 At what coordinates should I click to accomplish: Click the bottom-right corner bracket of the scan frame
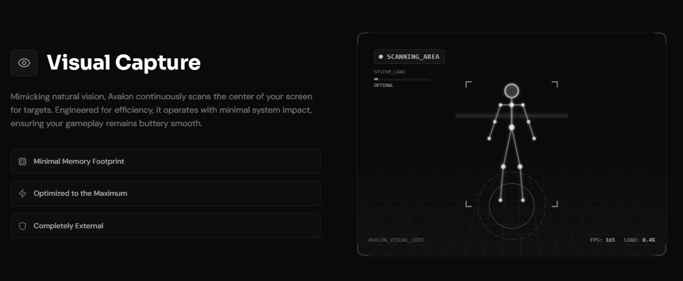coord(554,204)
